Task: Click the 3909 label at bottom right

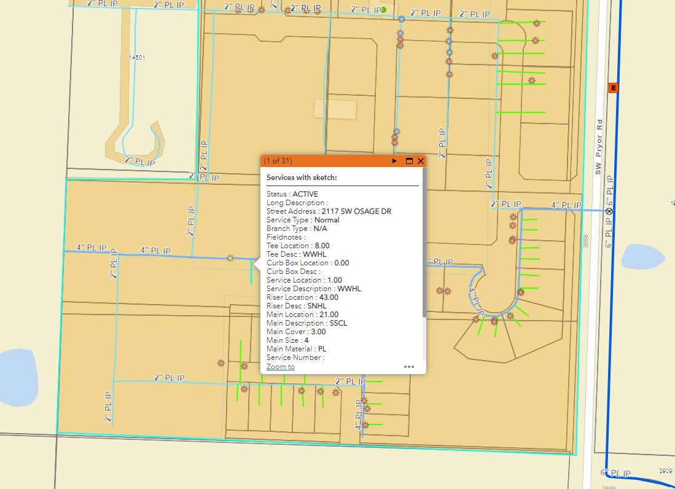Action: pyautogui.click(x=666, y=471)
